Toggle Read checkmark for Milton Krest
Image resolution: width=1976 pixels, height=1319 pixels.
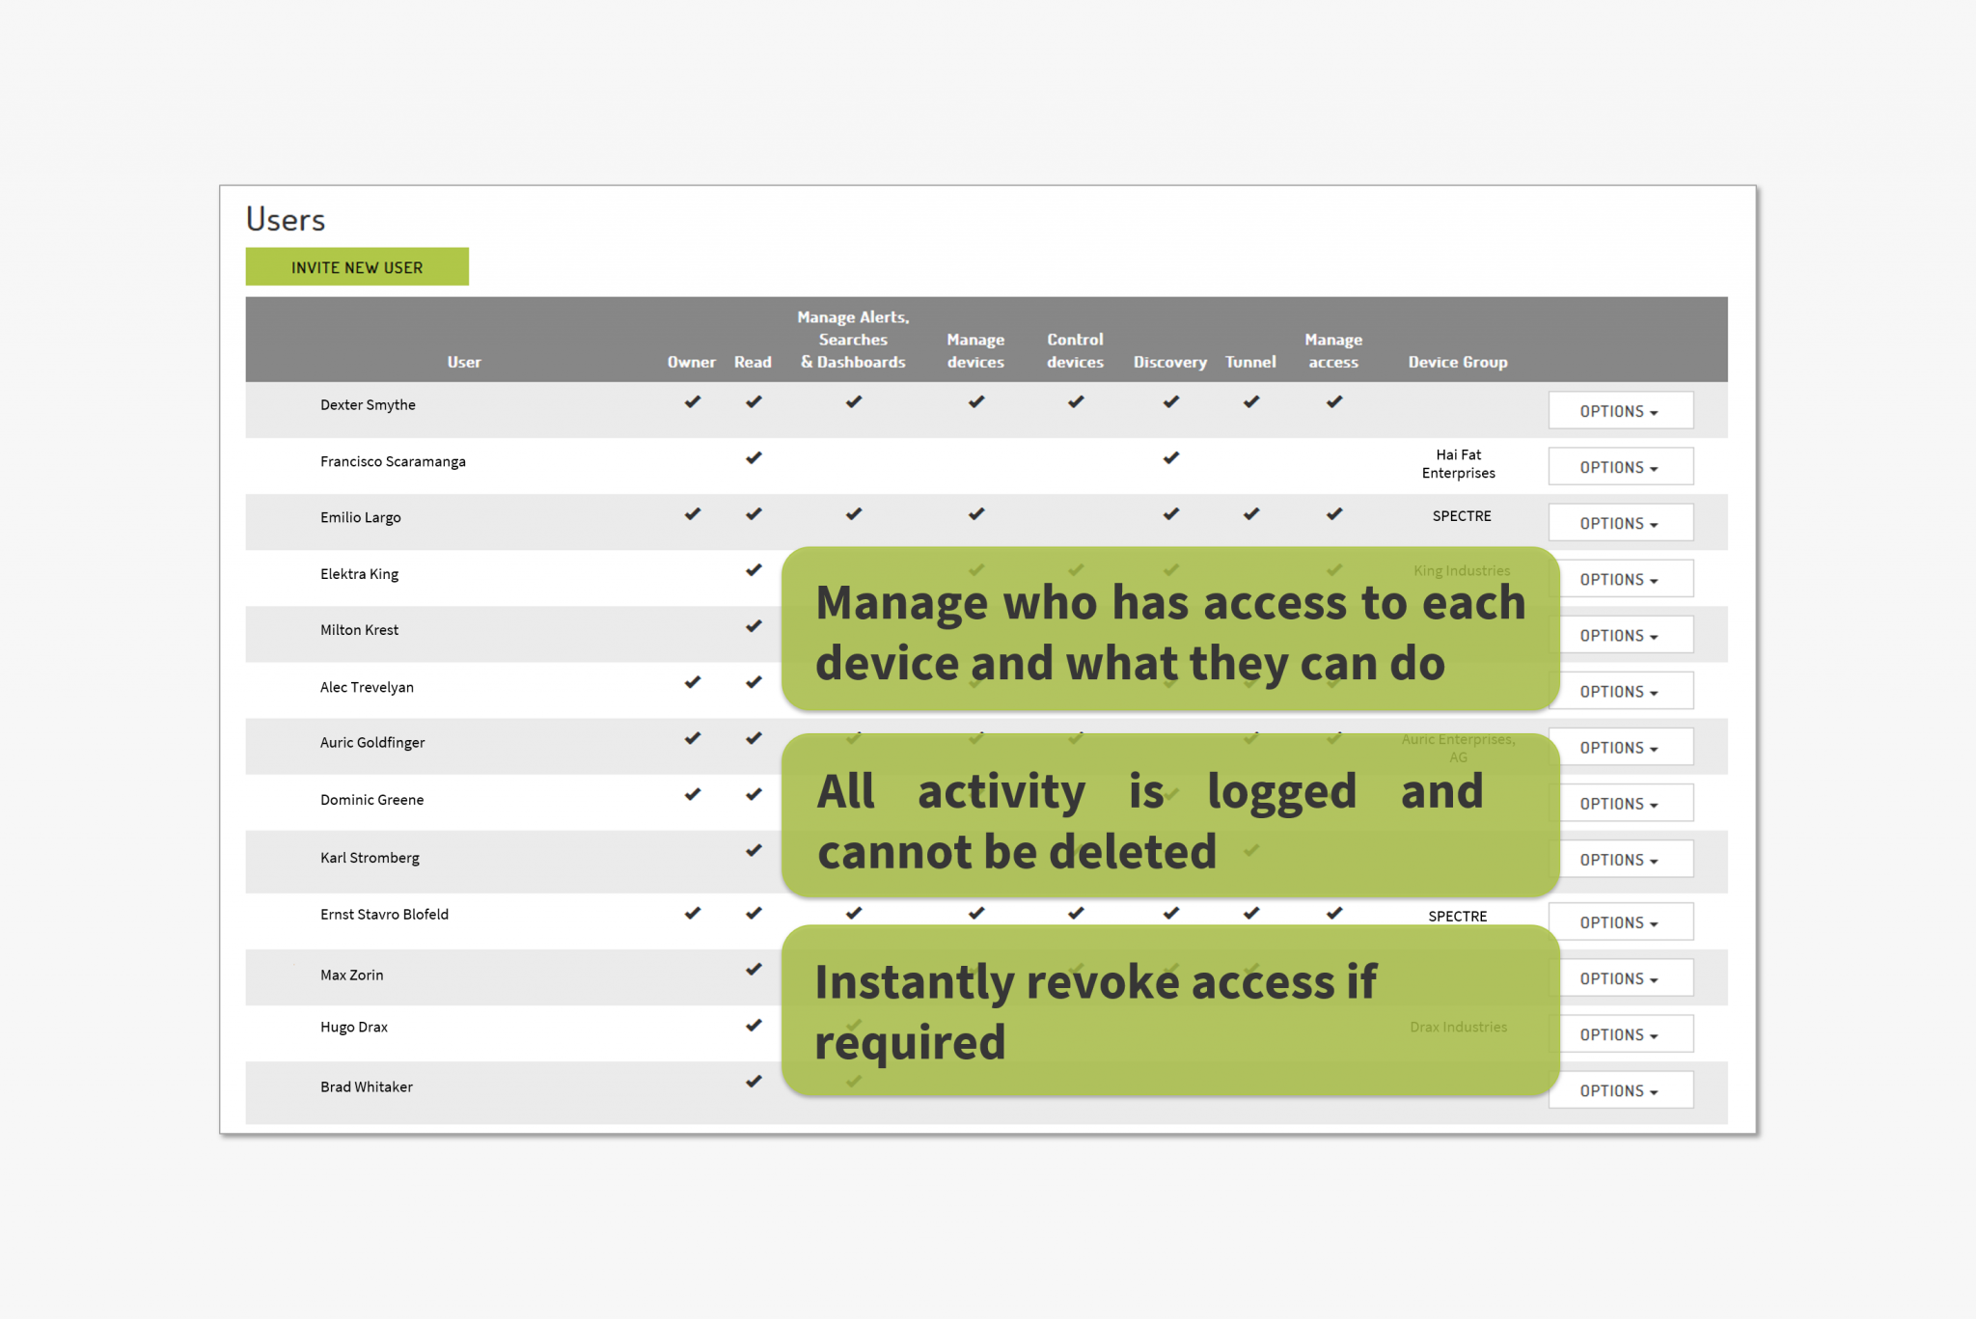(754, 626)
